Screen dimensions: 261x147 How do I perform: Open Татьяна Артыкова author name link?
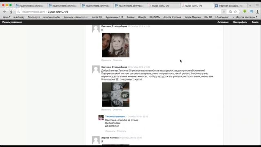115,116
